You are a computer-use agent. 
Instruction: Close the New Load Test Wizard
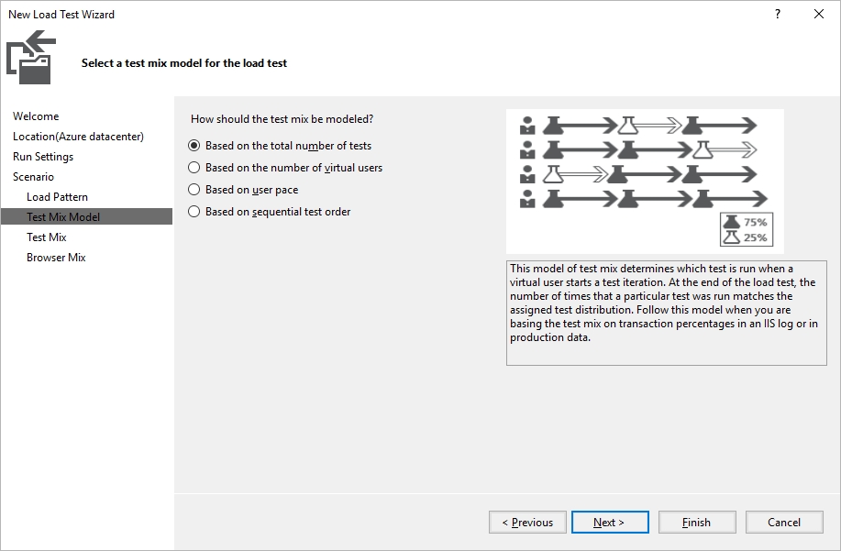coord(818,14)
